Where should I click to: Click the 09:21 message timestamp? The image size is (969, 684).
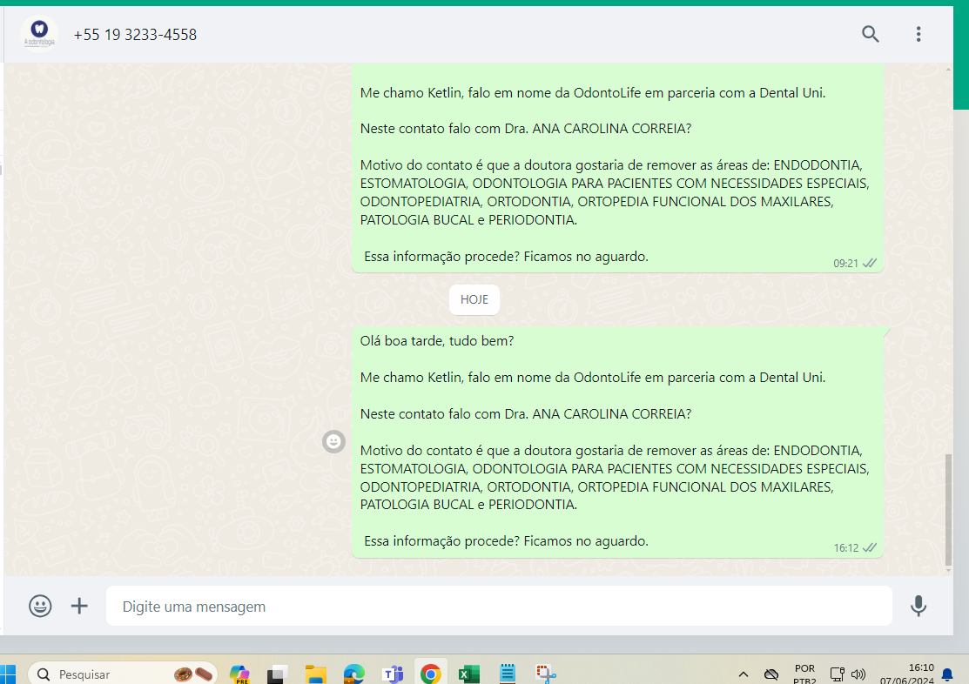tap(845, 263)
